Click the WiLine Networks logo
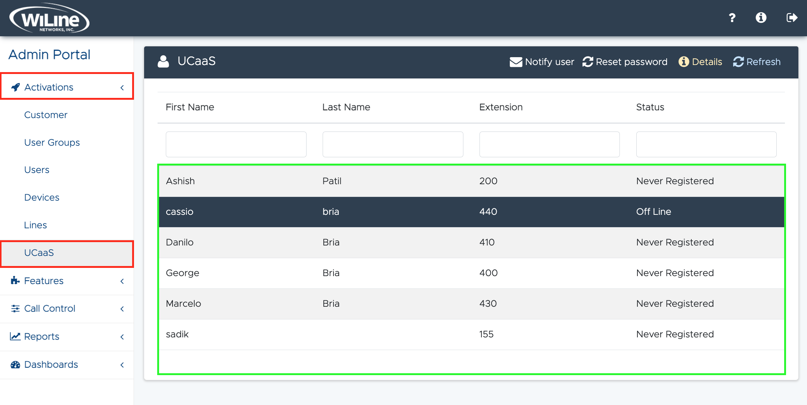 (x=49, y=19)
